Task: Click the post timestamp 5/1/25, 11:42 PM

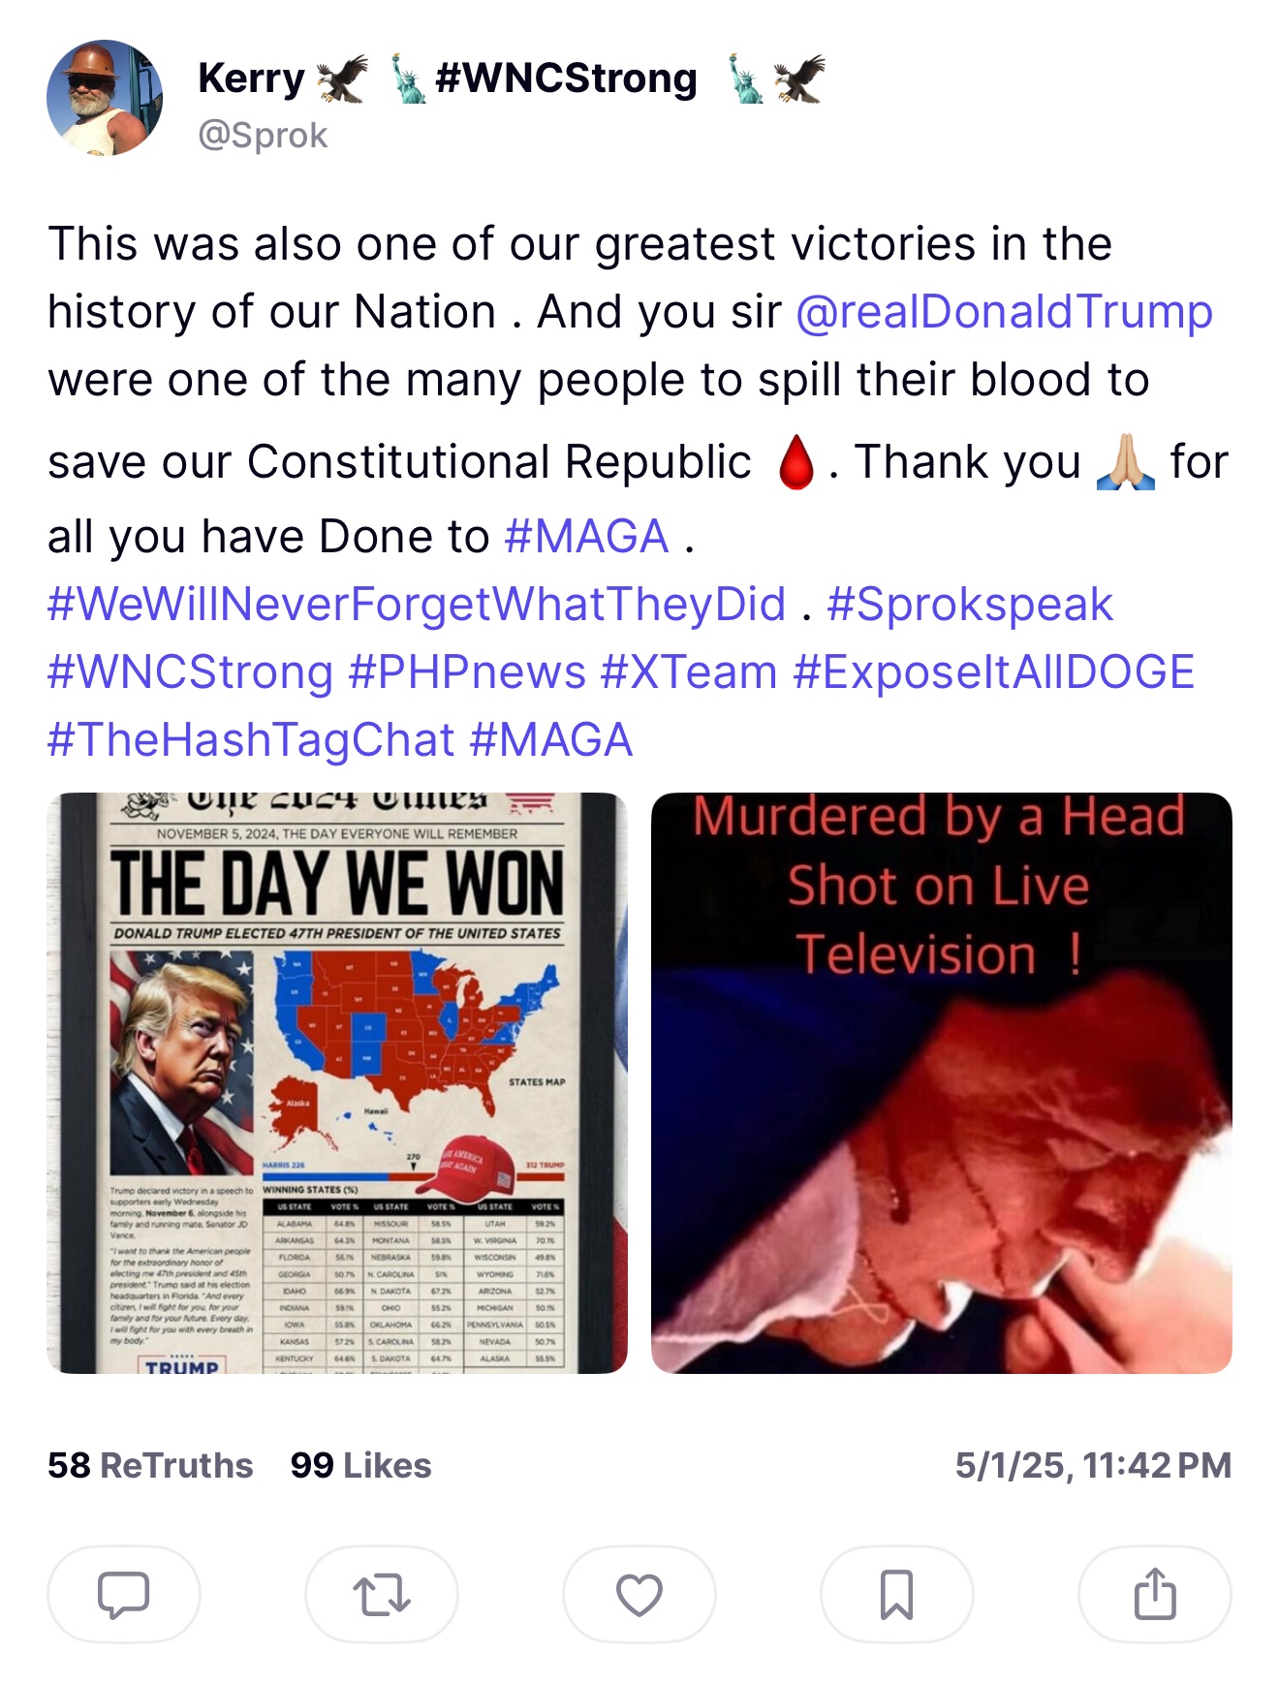Action: tap(1093, 1465)
